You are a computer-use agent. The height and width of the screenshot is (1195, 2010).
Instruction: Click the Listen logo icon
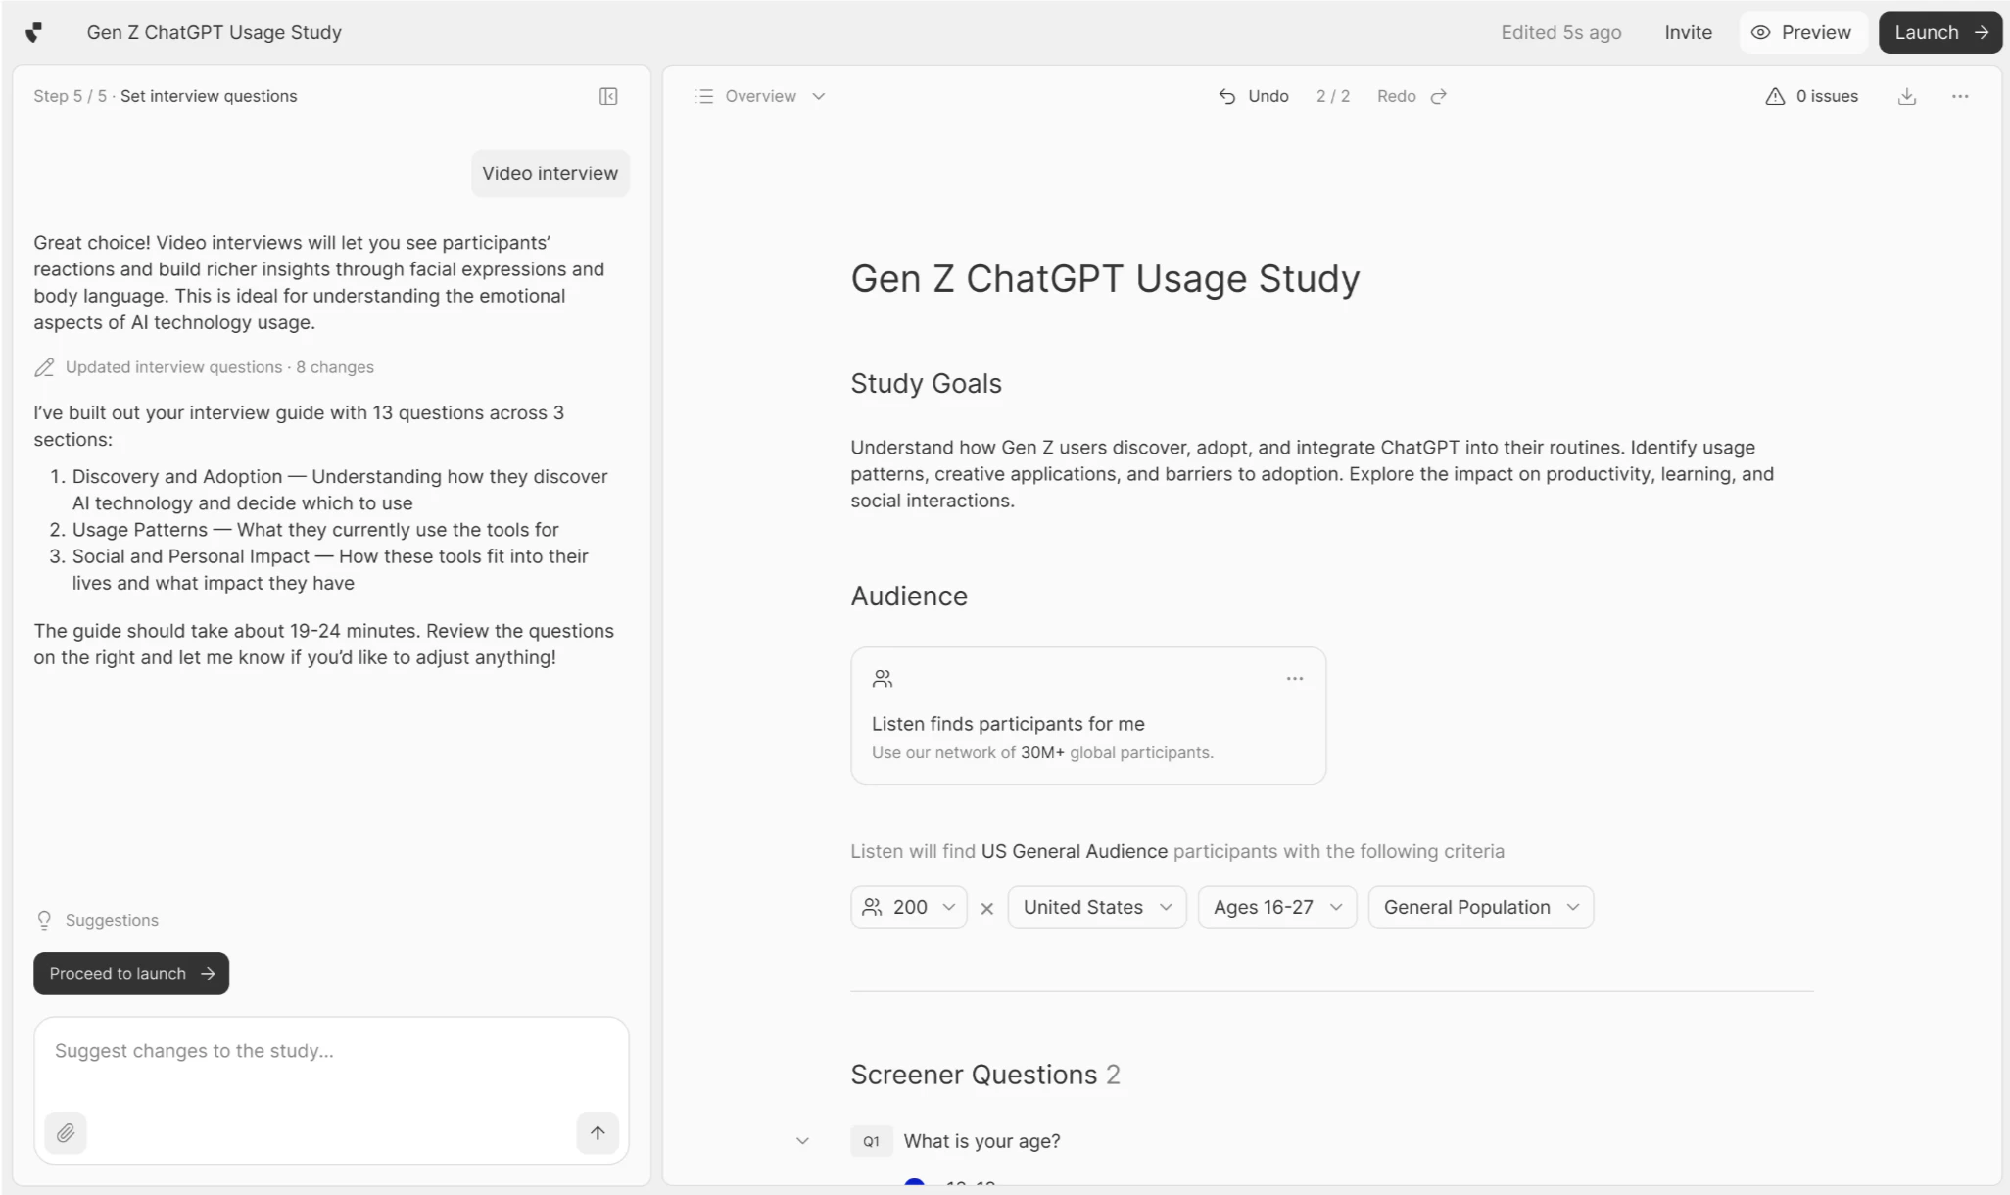[34, 32]
